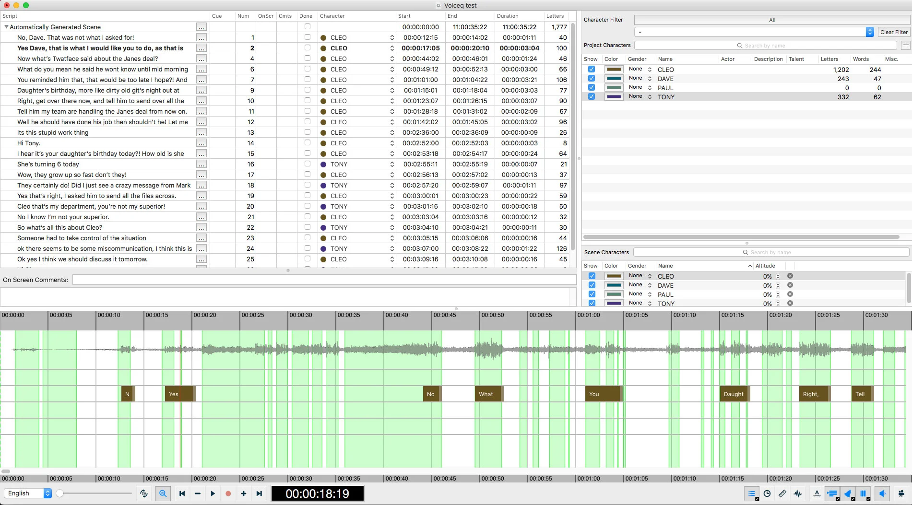Click the magnifier zoom icon
Viewport: 912px width, 505px height.
pos(163,493)
